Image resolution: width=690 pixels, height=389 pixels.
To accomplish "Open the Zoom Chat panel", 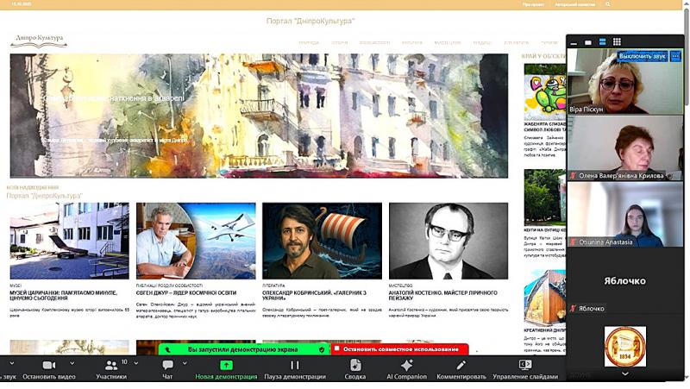I will tap(167, 366).
